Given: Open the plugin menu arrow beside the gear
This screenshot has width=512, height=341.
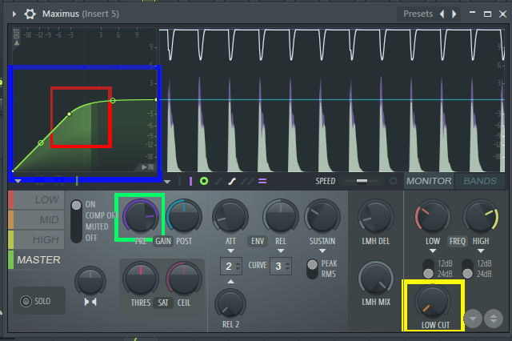Looking at the screenshot, I should pyautogui.click(x=14, y=14).
